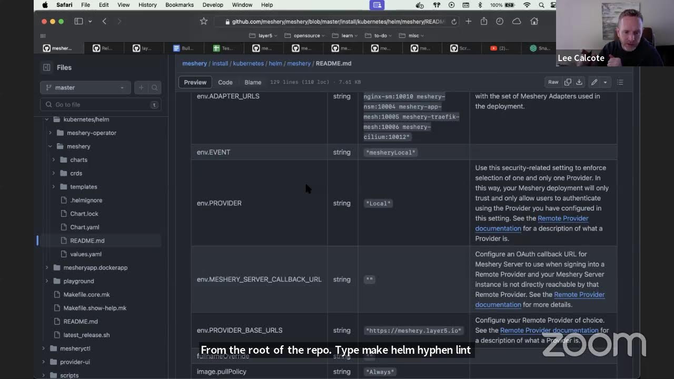674x379 pixels.
Task: Open the meshery-operator folder
Action: click(92, 133)
